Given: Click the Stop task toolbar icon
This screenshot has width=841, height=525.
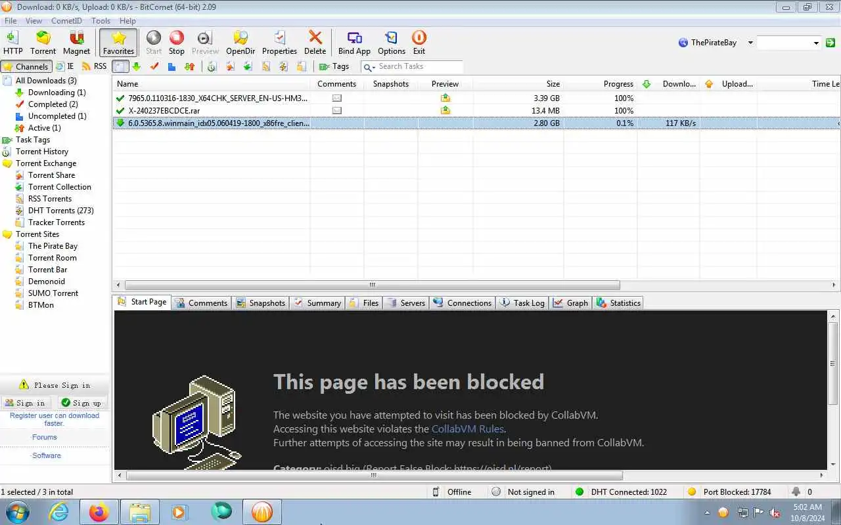Looking at the screenshot, I should coord(177,43).
